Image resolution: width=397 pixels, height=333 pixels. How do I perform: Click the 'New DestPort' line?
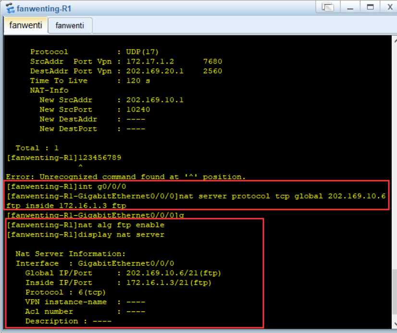click(92, 129)
